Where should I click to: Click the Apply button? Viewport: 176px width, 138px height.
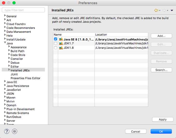coord(163,119)
